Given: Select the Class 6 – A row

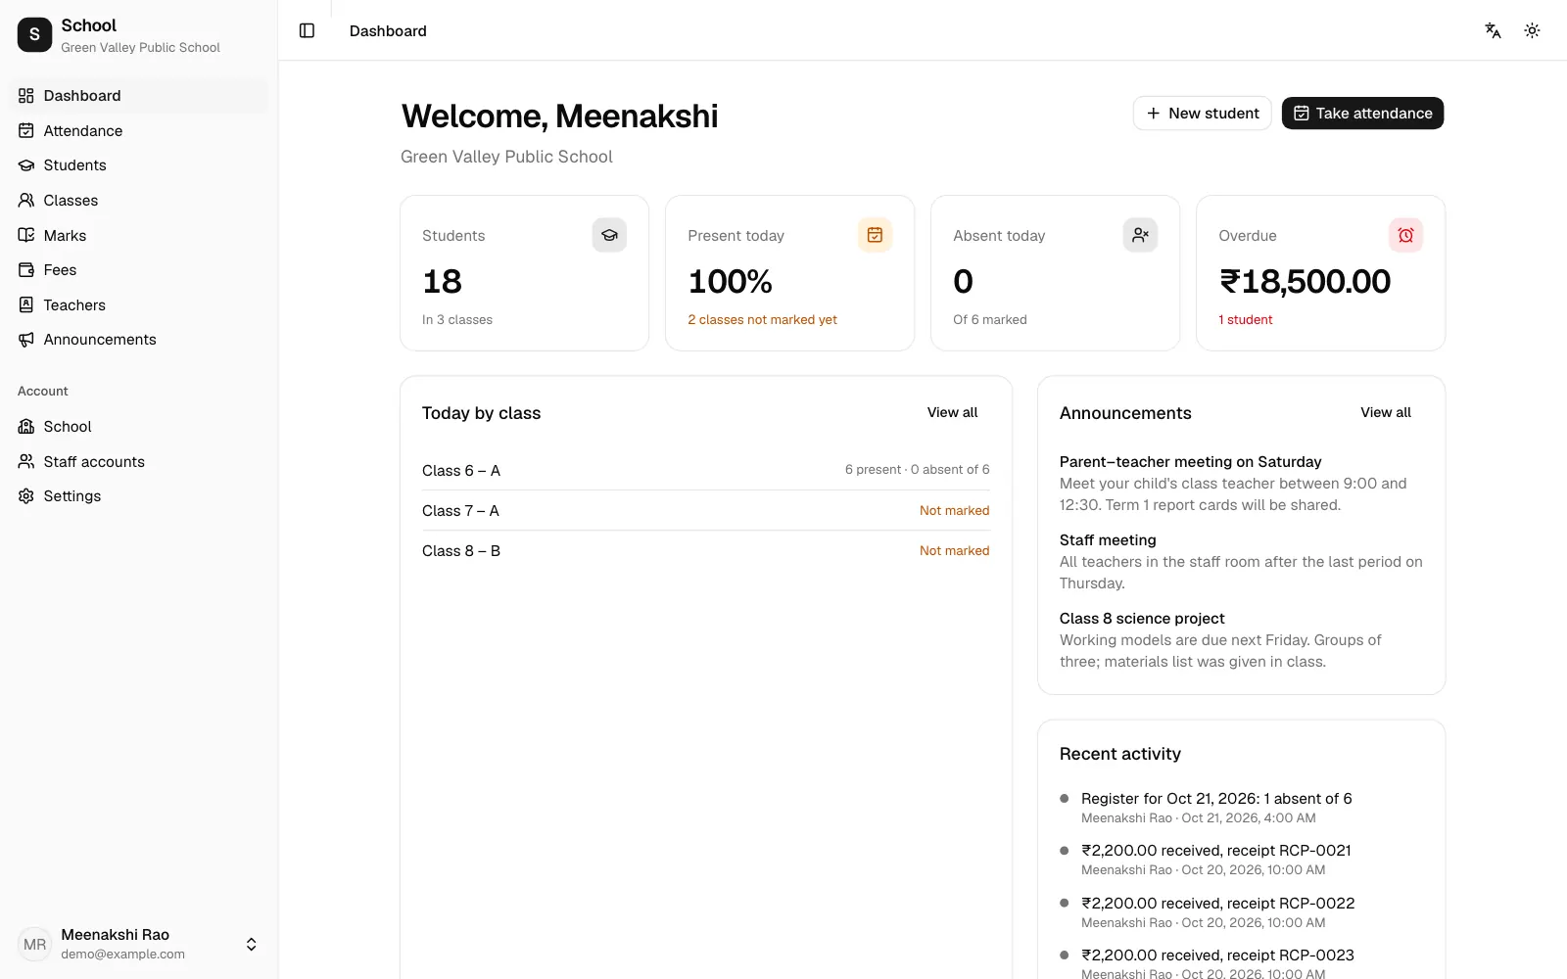Looking at the screenshot, I should tap(705, 470).
